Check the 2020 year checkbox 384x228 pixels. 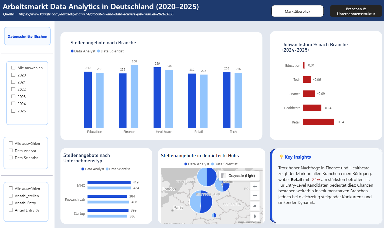coord(13,75)
